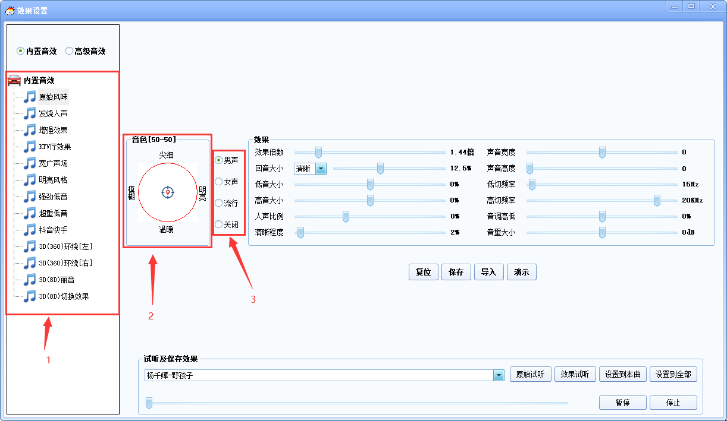Viewport: 727px width, 421px height.
Task: Click the note icon for 强劲低音
Action: click(30, 197)
